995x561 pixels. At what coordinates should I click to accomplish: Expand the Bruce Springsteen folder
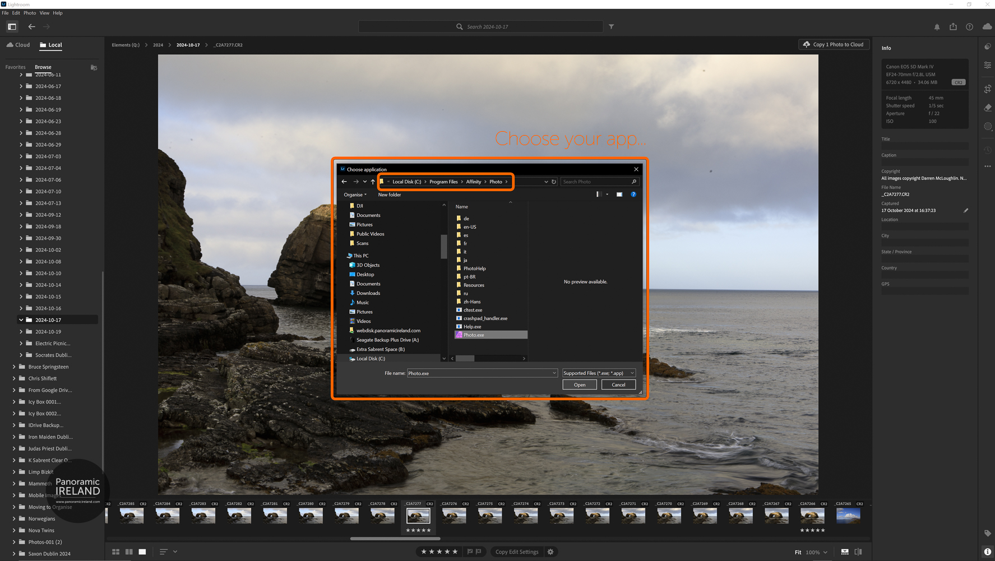[14, 367]
